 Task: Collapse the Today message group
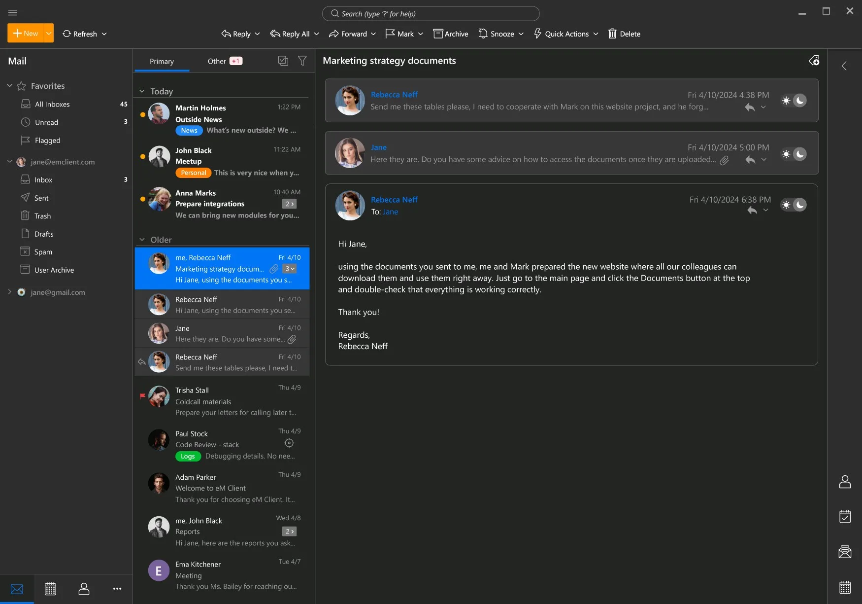point(142,91)
